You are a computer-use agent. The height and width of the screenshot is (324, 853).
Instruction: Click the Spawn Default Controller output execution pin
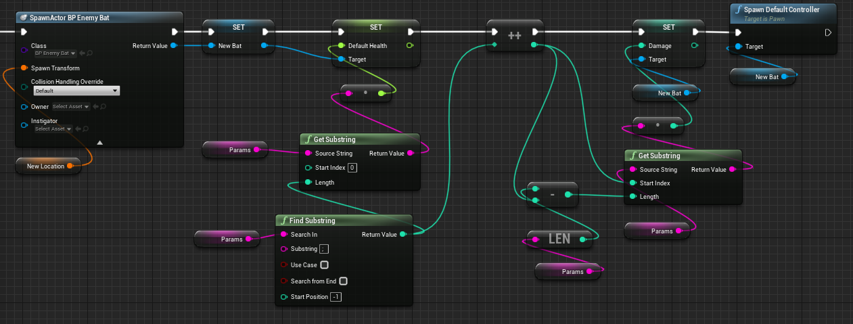pos(828,31)
